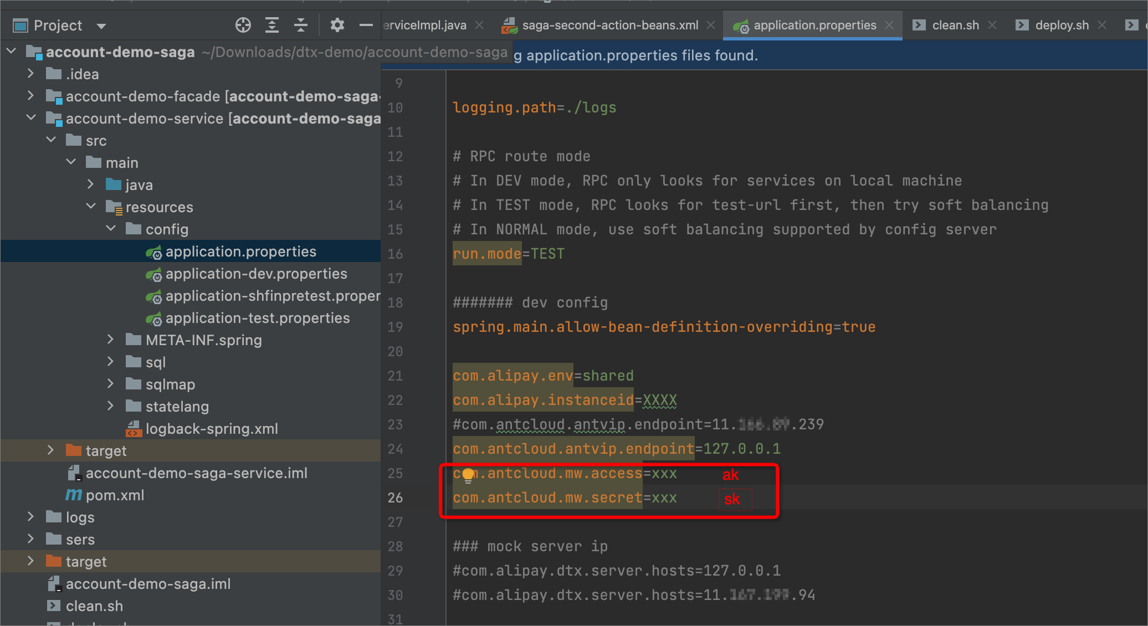Image resolution: width=1148 pixels, height=626 pixels.
Task: Open Project panel settings gear
Action: pos(337,25)
